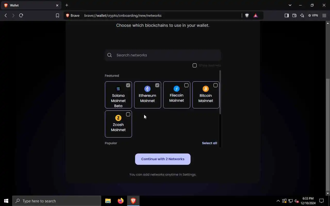This screenshot has height=206, width=330.
Task: Click the address bar URL
Action: (123, 15)
